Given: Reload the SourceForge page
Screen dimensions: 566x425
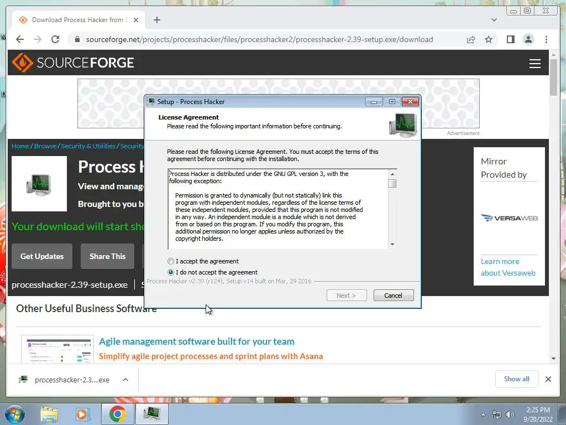Looking at the screenshot, I should [55, 39].
